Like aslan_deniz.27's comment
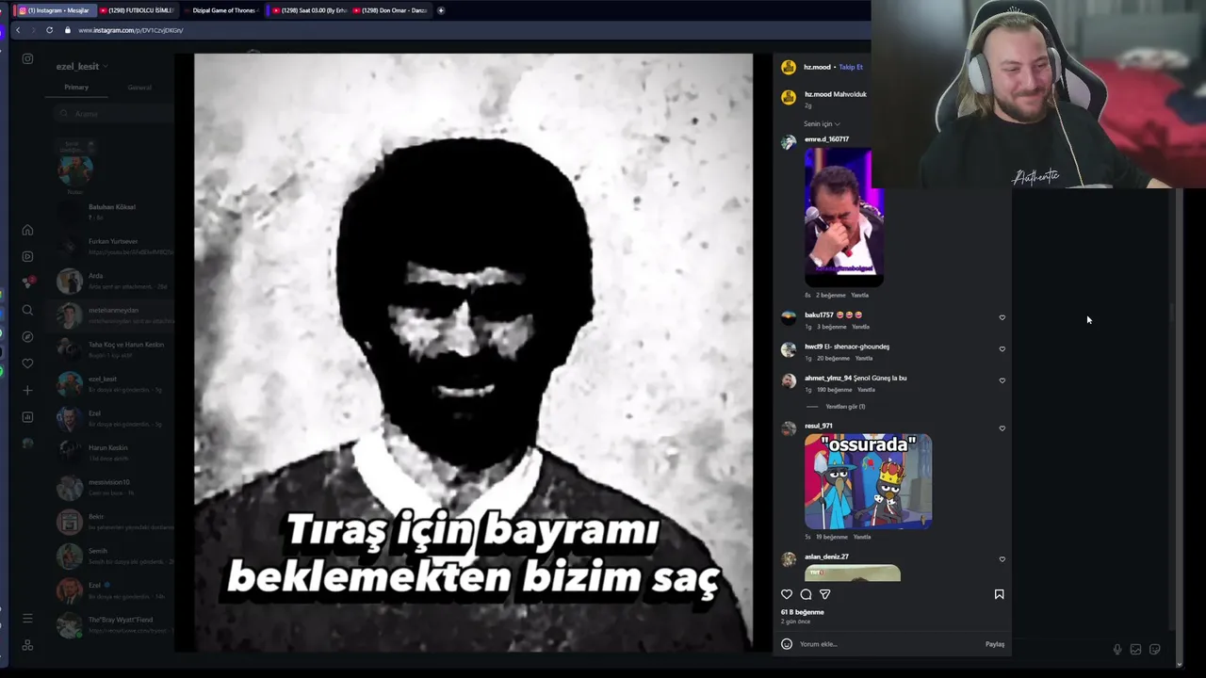The image size is (1206, 678). 1002,558
